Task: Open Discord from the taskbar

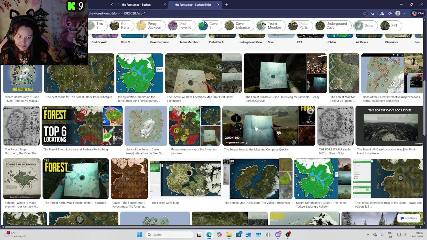Action: click(x=278, y=235)
